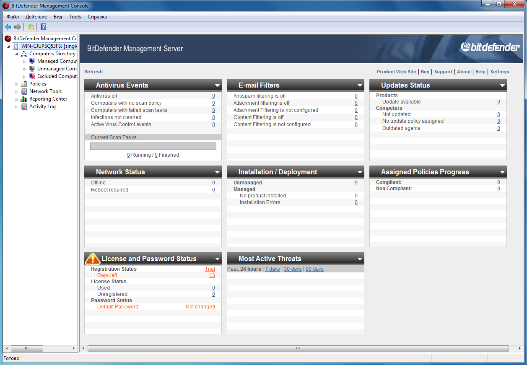Click the Excluded Computers icon
This screenshot has width=527, height=365.
[32, 76]
